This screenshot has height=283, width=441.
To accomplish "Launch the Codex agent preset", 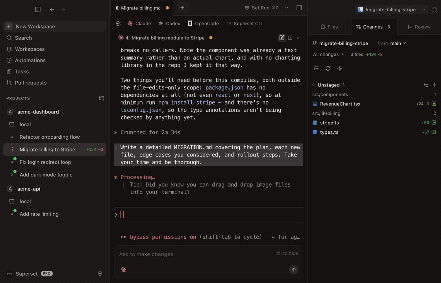I will point(169,24).
